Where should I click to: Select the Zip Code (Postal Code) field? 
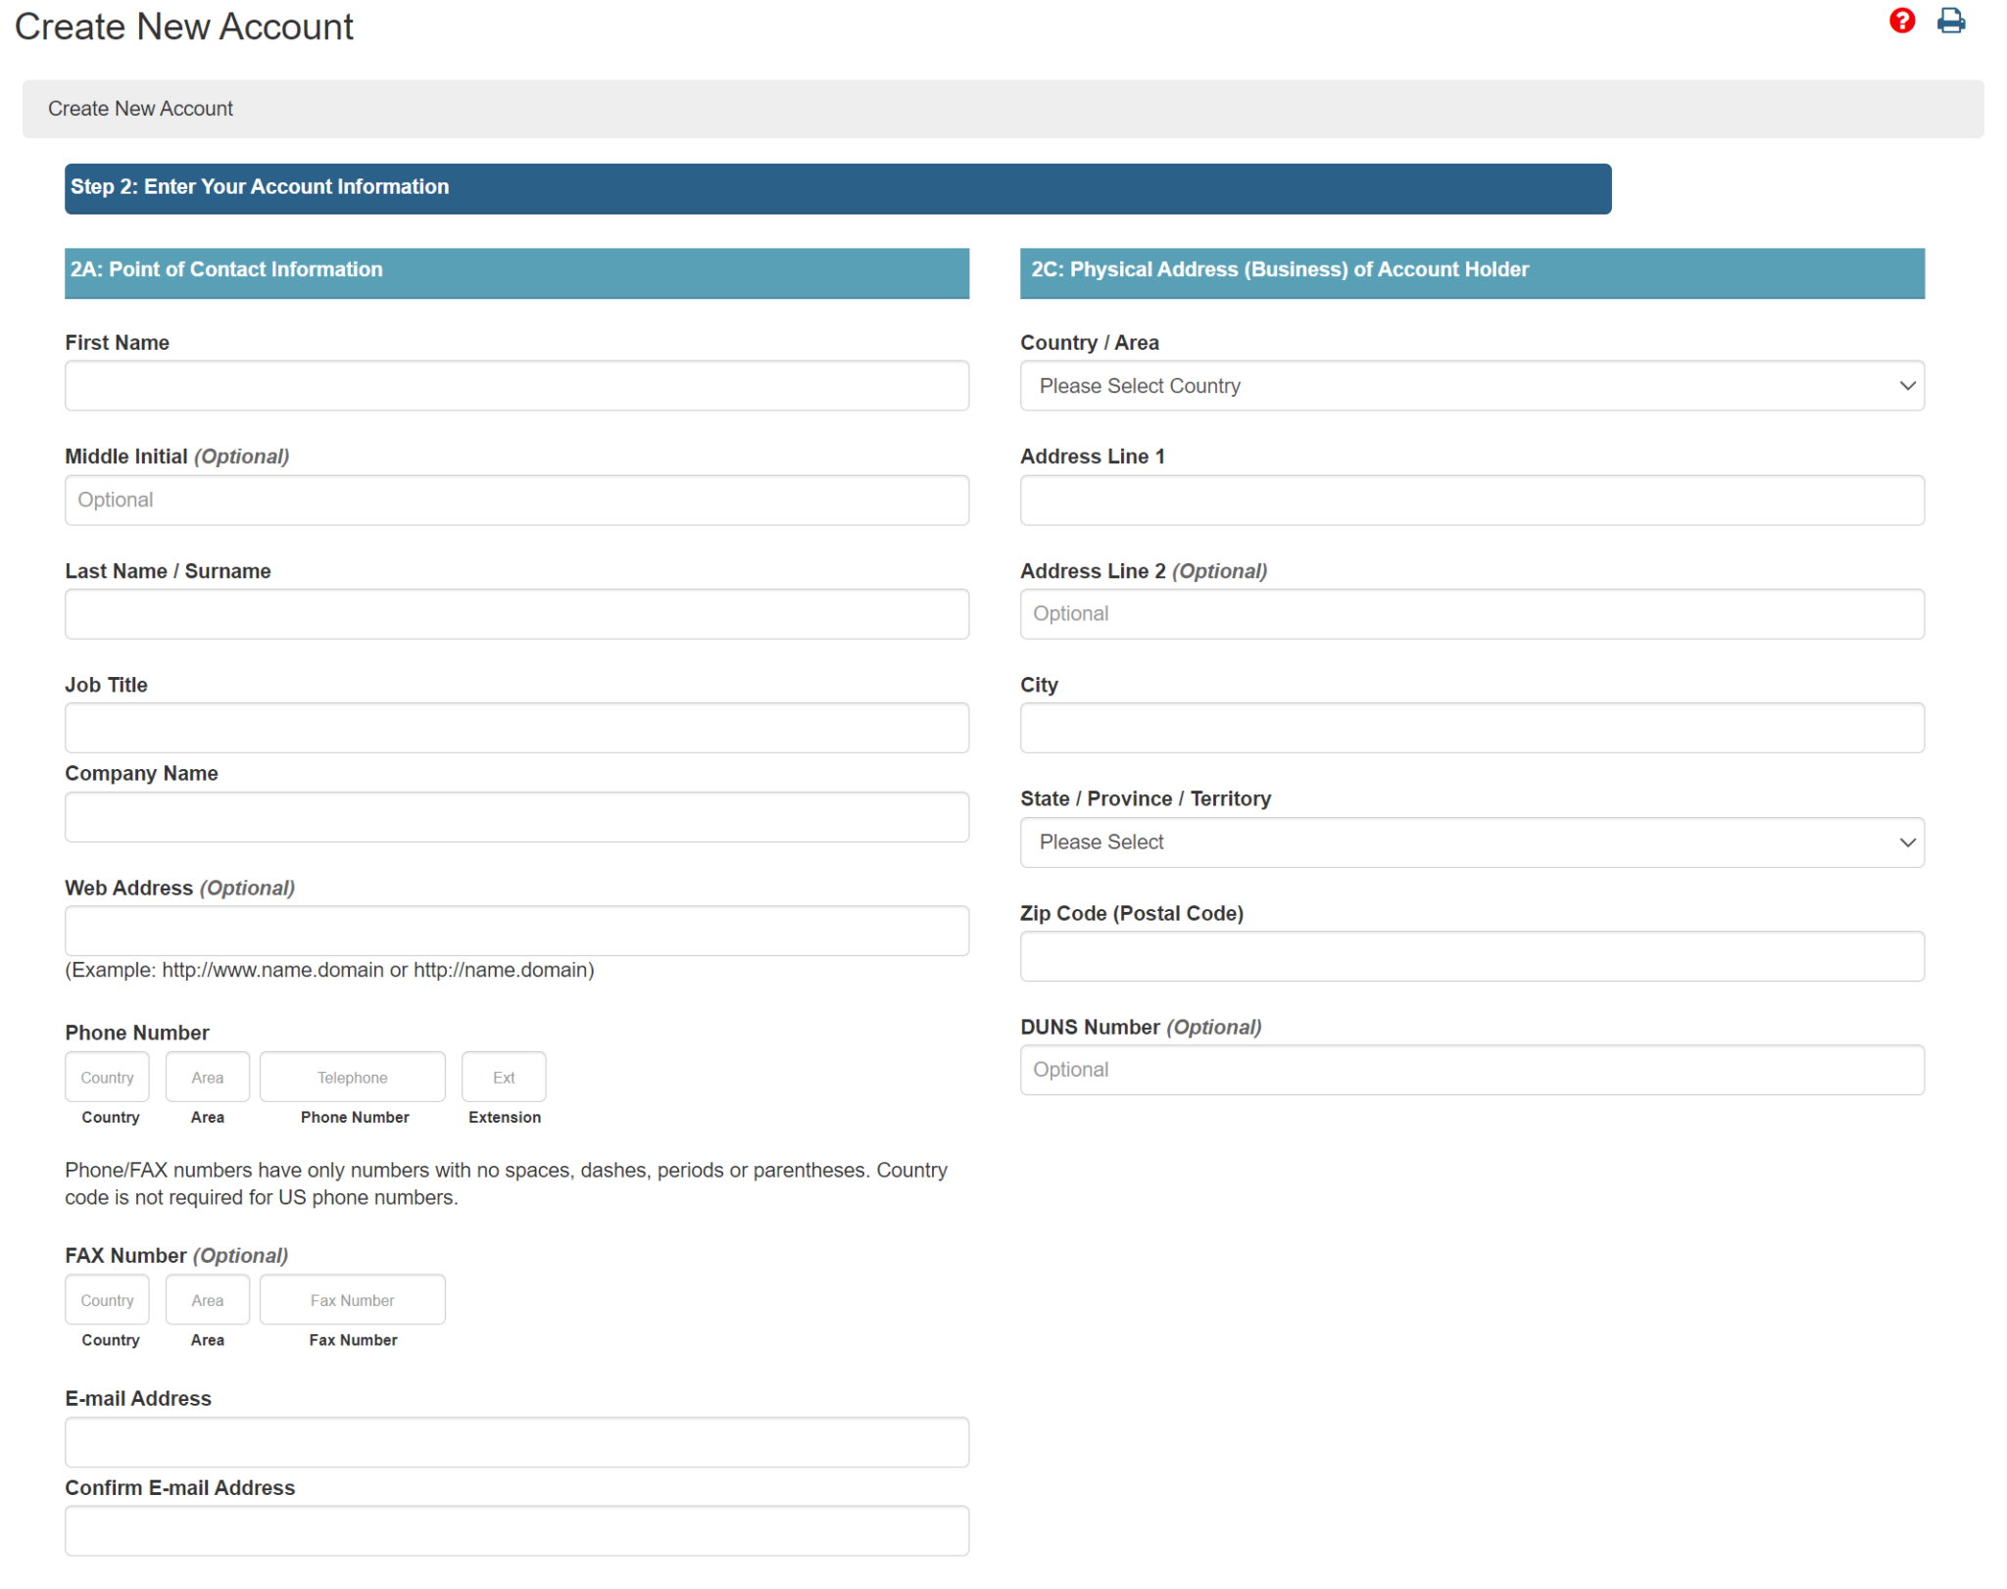1472,956
